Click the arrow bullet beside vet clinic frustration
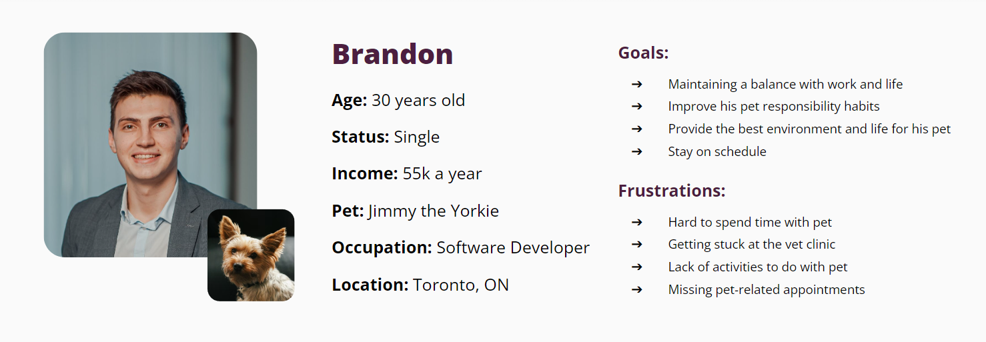This screenshot has width=986, height=342. pos(636,244)
